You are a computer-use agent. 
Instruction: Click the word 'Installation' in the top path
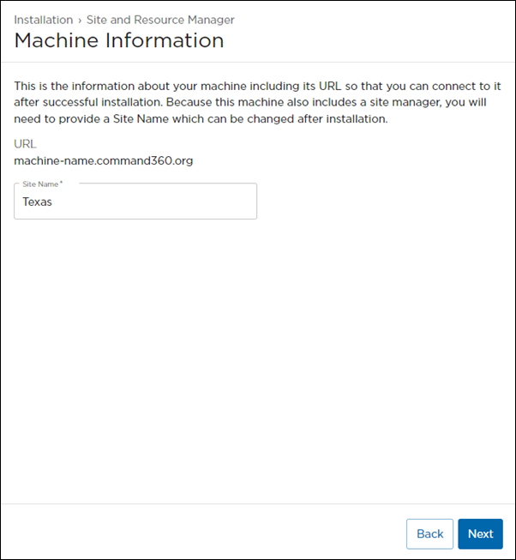click(x=43, y=20)
